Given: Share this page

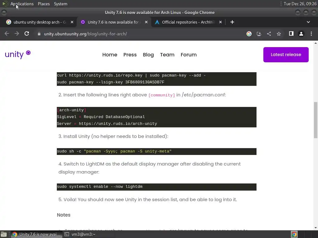Looking at the screenshot, I should tap(269, 34).
